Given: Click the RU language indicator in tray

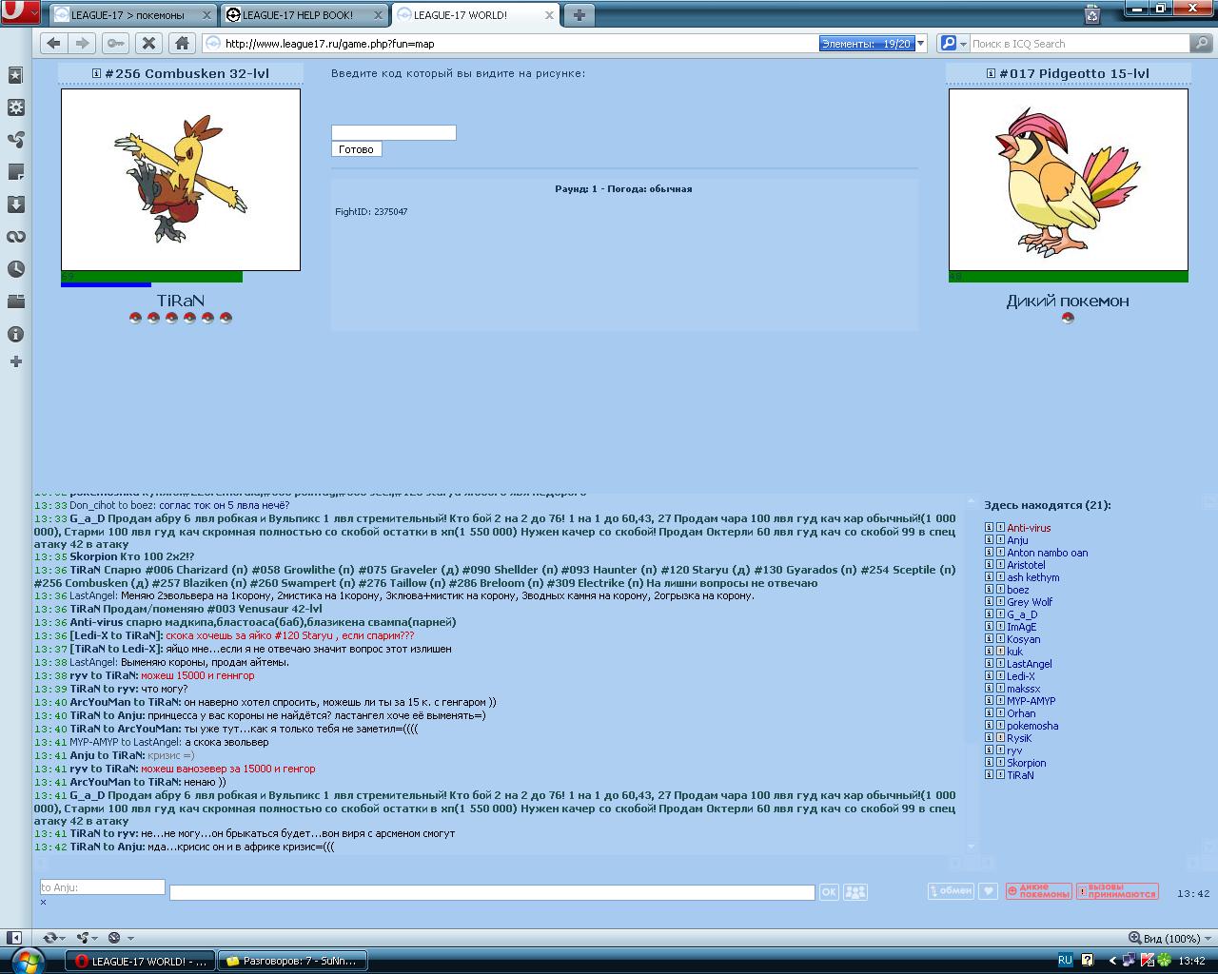Looking at the screenshot, I should 1065,961.
